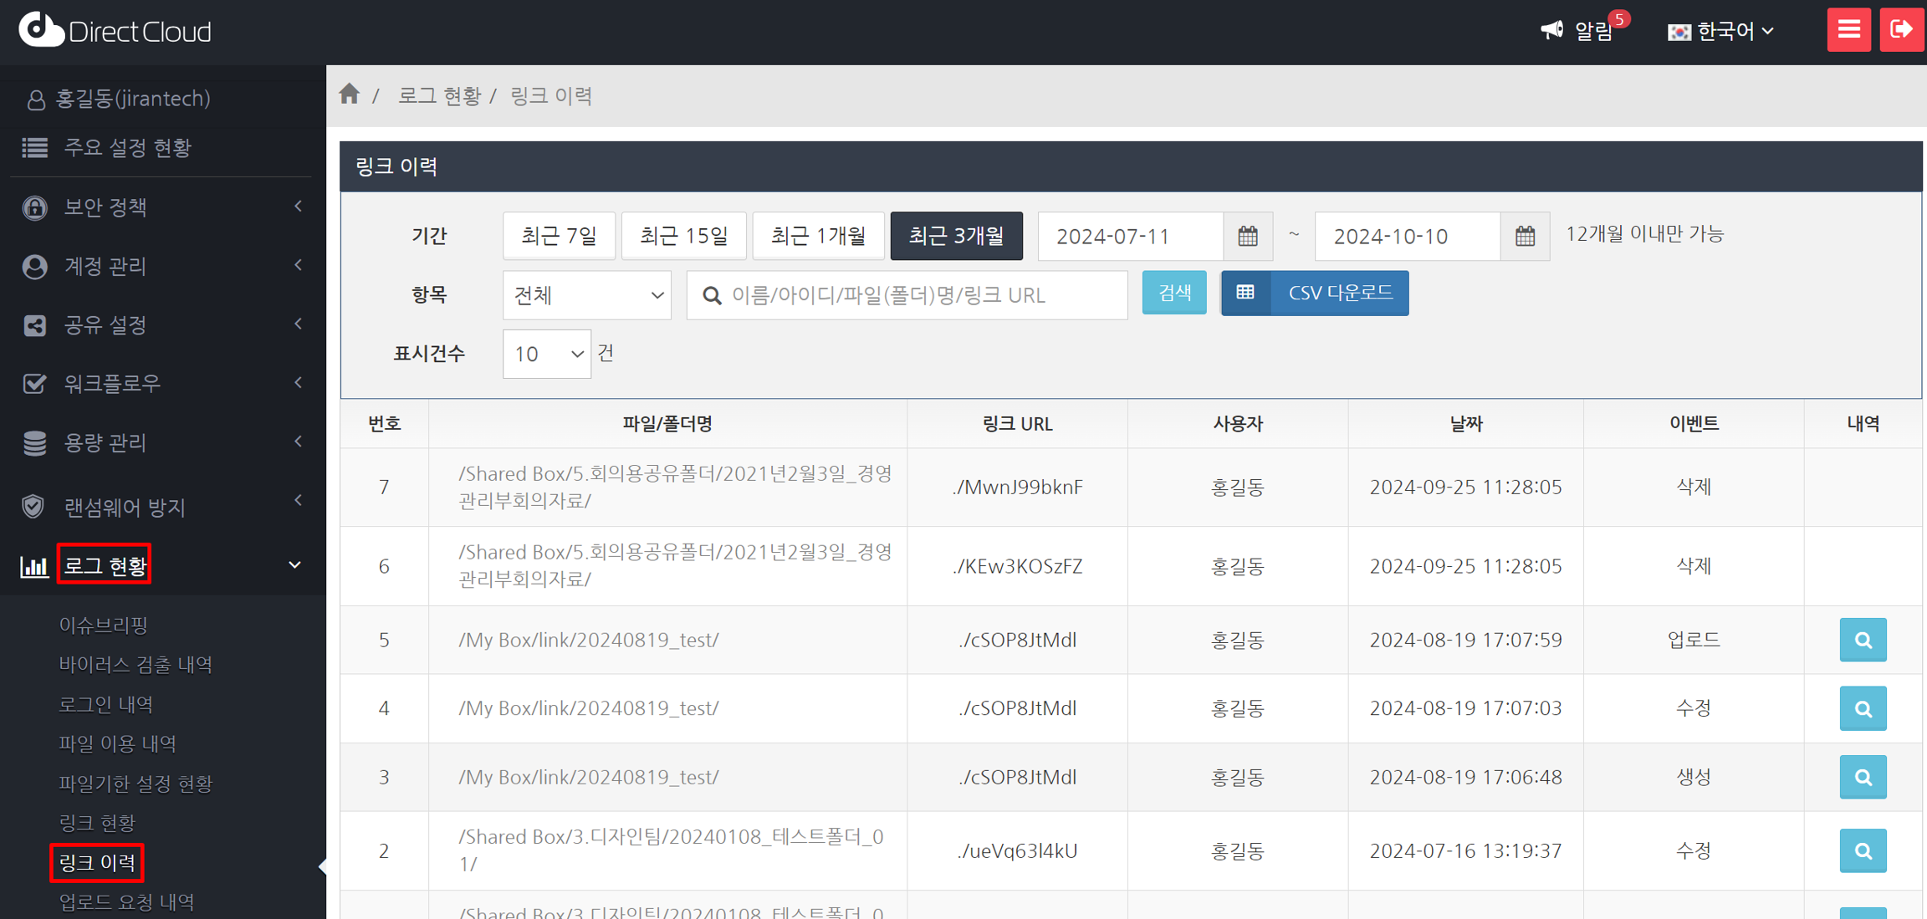Viewport: 1927px width, 919px height.
Task: Open the start date calendar picker
Action: (1247, 237)
